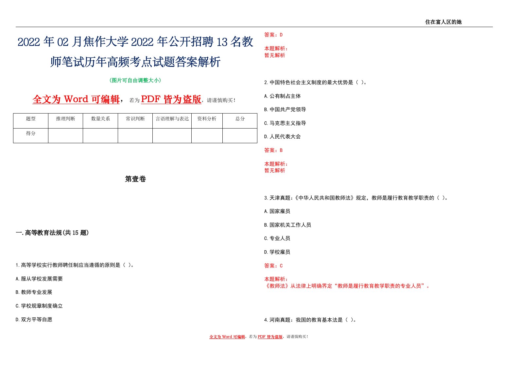
Task: Select option D.人民代表大会
Action: click(x=283, y=137)
